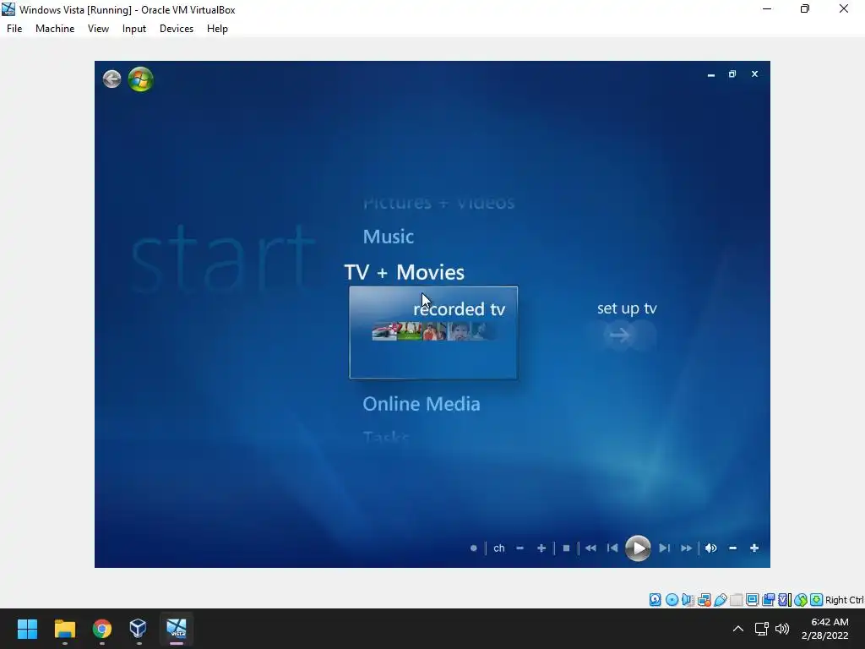Image resolution: width=865 pixels, height=649 pixels.
Task: Open VirtualBox File menu
Action: point(14,29)
